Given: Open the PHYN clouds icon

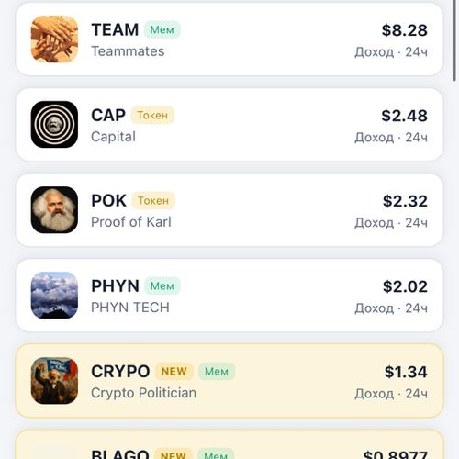Looking at the screenshot, I should coord(54,296).
